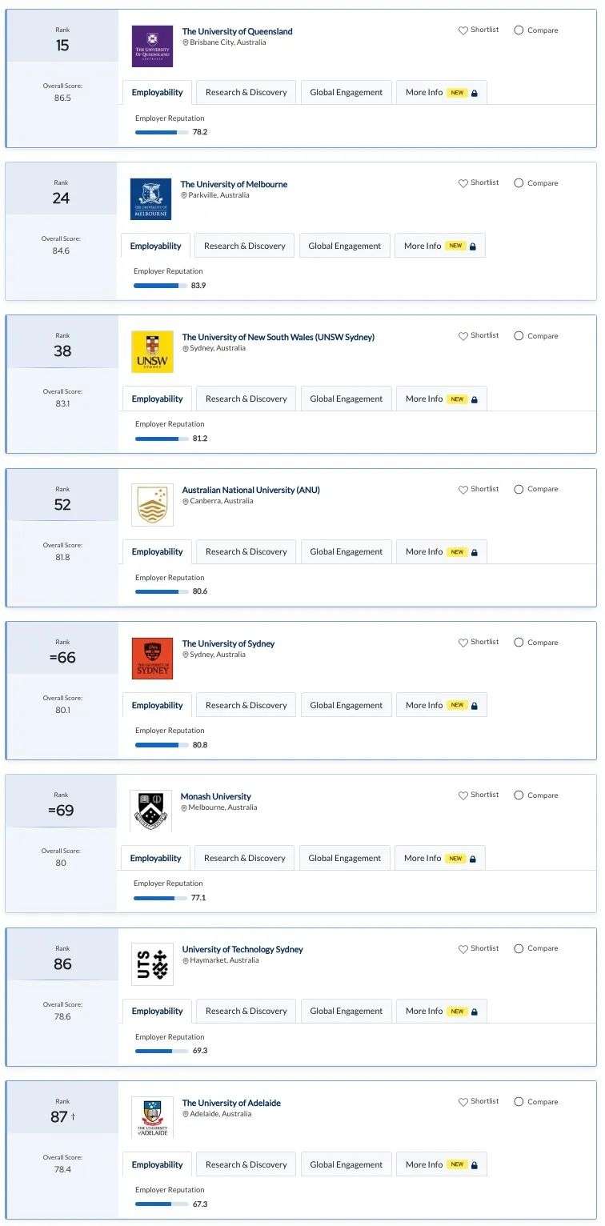
Task: Open The University of Queensland title link
Action: coord(238,31)
